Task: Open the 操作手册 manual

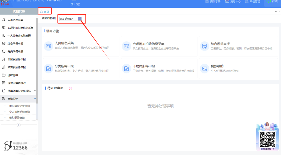Action: pyautogui.click(x=213, y=1)
